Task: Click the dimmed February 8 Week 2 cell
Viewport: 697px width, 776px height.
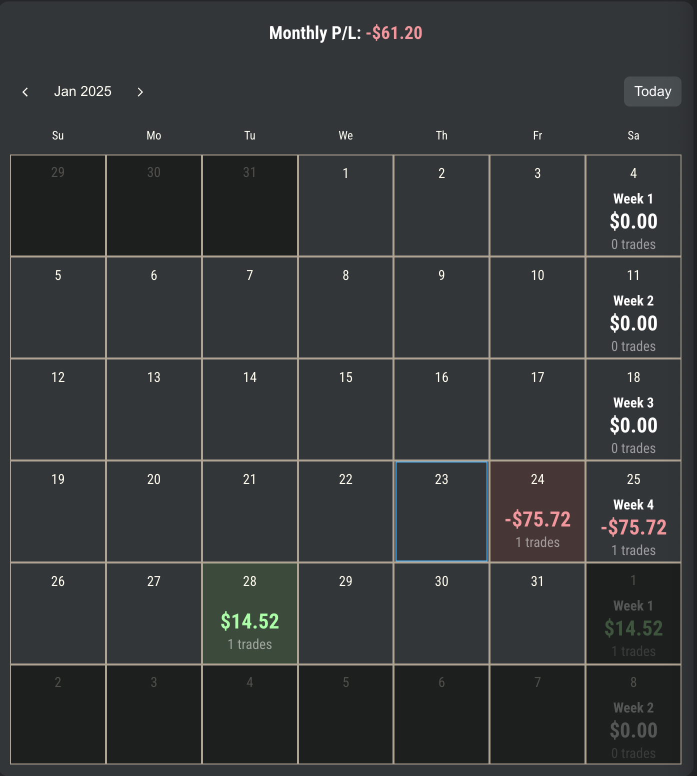Action: coord(633,714)
